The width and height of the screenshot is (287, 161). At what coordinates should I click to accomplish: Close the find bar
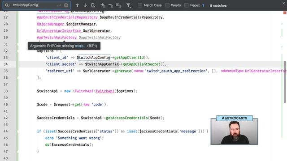click(283, 3)
